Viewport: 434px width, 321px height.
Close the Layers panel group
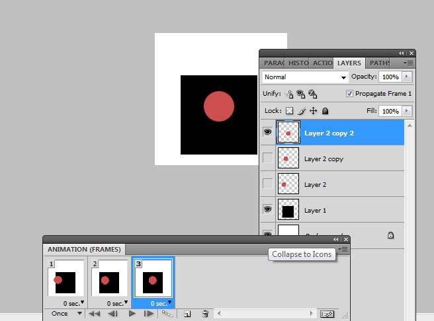(412, 53)
